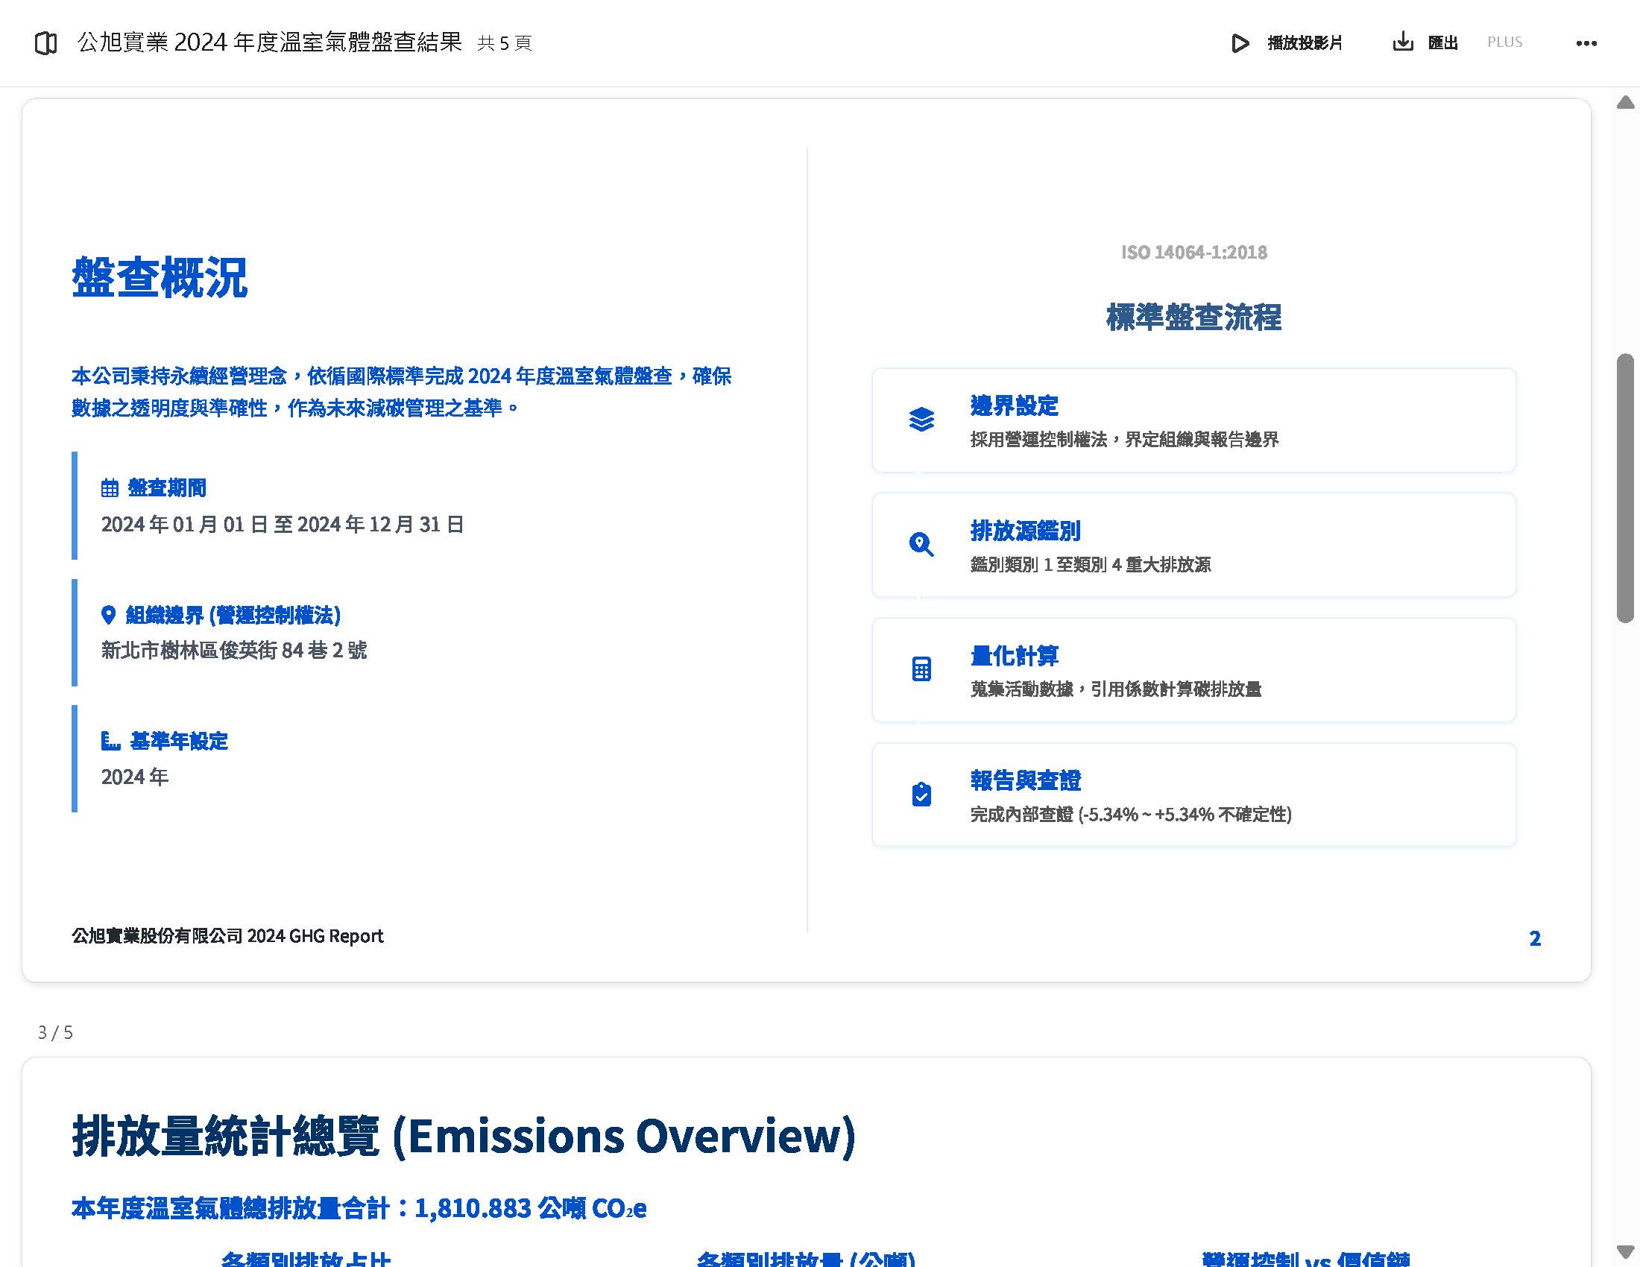The height and width of the screenshot is (1267, 1640).
Task: Open the three-dot more options menu
Action: pyautogui.click(x=1586, y=43)
